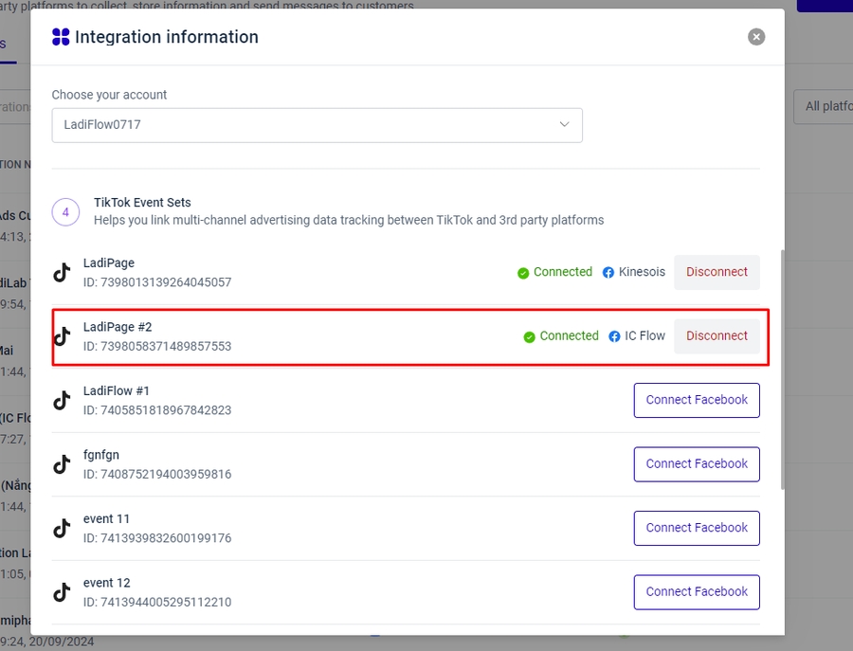Screen dimensions: 853x651
Task: Open the All platforms filter dropdown
Action: click(x=823, y=106)
